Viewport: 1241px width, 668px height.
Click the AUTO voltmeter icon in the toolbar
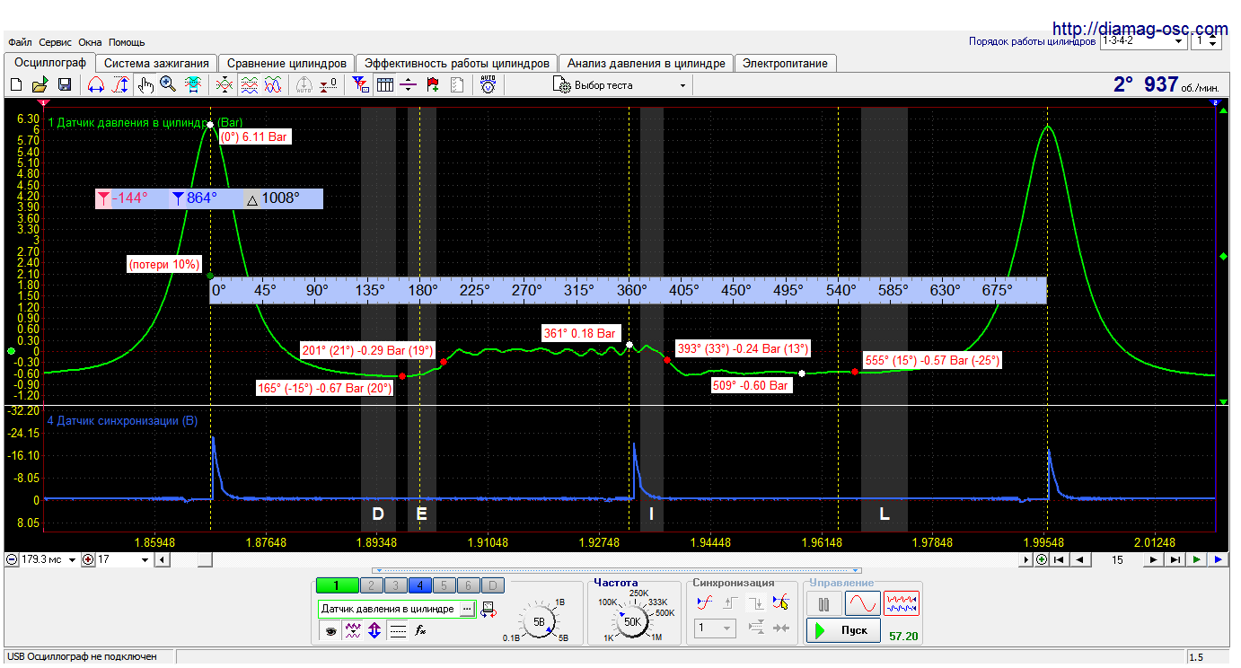pyautogui.click(x=488, y=84)
